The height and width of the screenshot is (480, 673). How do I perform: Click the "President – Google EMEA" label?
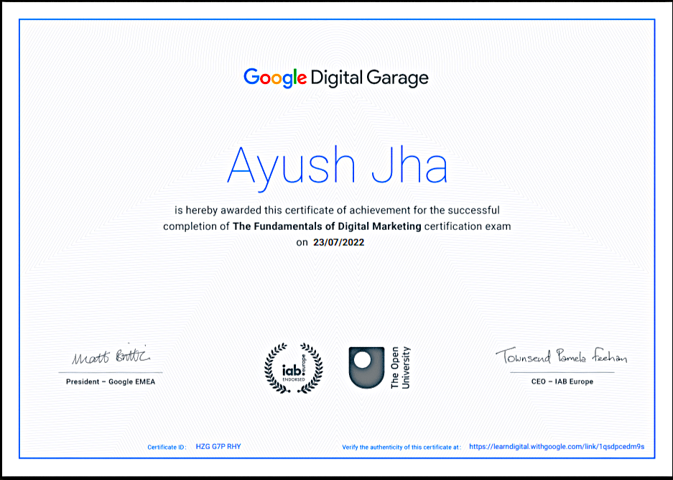tap(110, 382)
